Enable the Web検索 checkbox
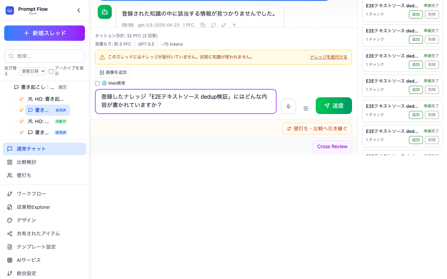 coord(97,83)
